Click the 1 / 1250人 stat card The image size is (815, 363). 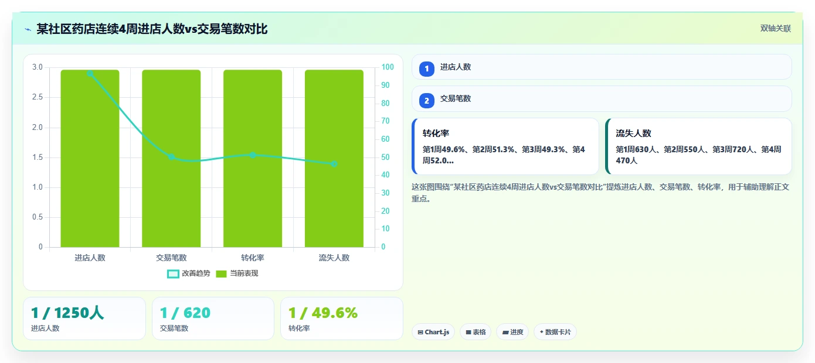click(x=84, y=319)
